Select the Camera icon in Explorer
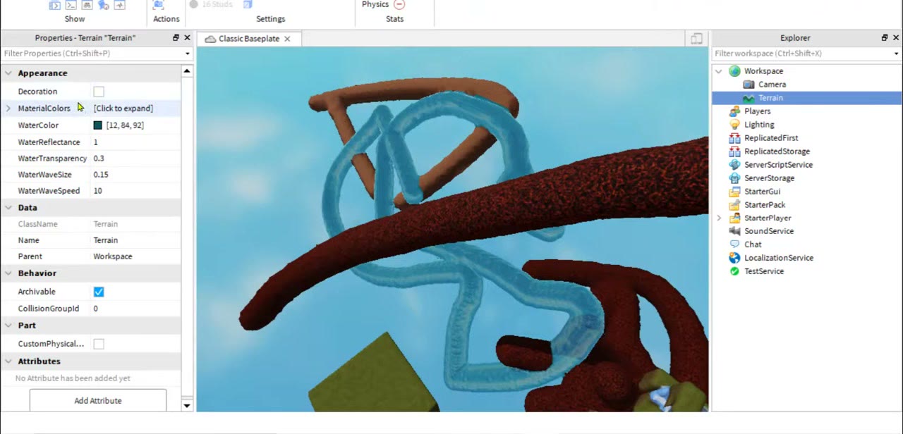The width and height of the screenshot is (903, 434). 749,85
